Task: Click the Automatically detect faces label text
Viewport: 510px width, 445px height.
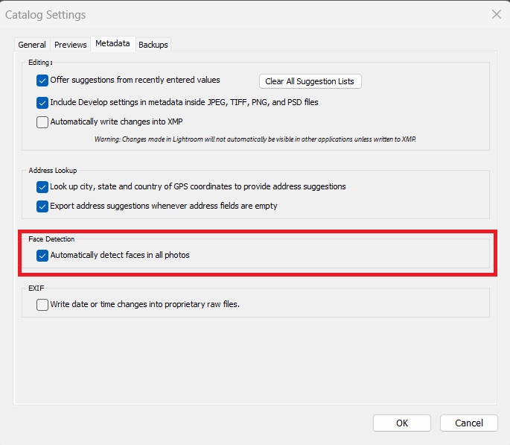Action: (x=120, y=255)
